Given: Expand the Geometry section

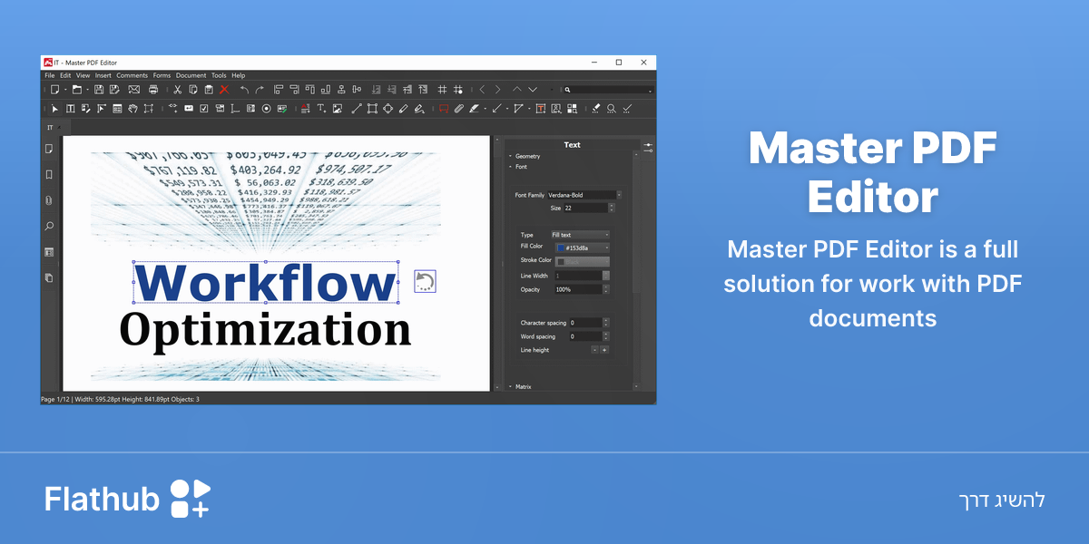Looking at the screenshot, I should point(526,157).
